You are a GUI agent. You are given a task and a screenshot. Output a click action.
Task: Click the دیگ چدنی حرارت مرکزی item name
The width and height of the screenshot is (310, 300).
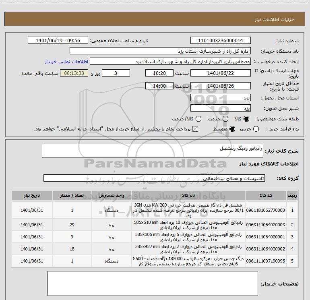click(188, 261)
